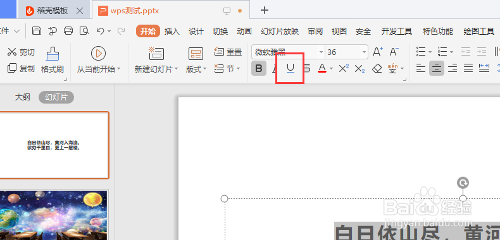Image resolution: width=500 pixels, height=240 pixels.
Task: Switch to 大纲 outline view
Action: 23,97
